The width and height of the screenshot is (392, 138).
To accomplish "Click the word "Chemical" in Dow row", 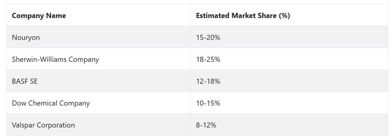I will 43,103.
